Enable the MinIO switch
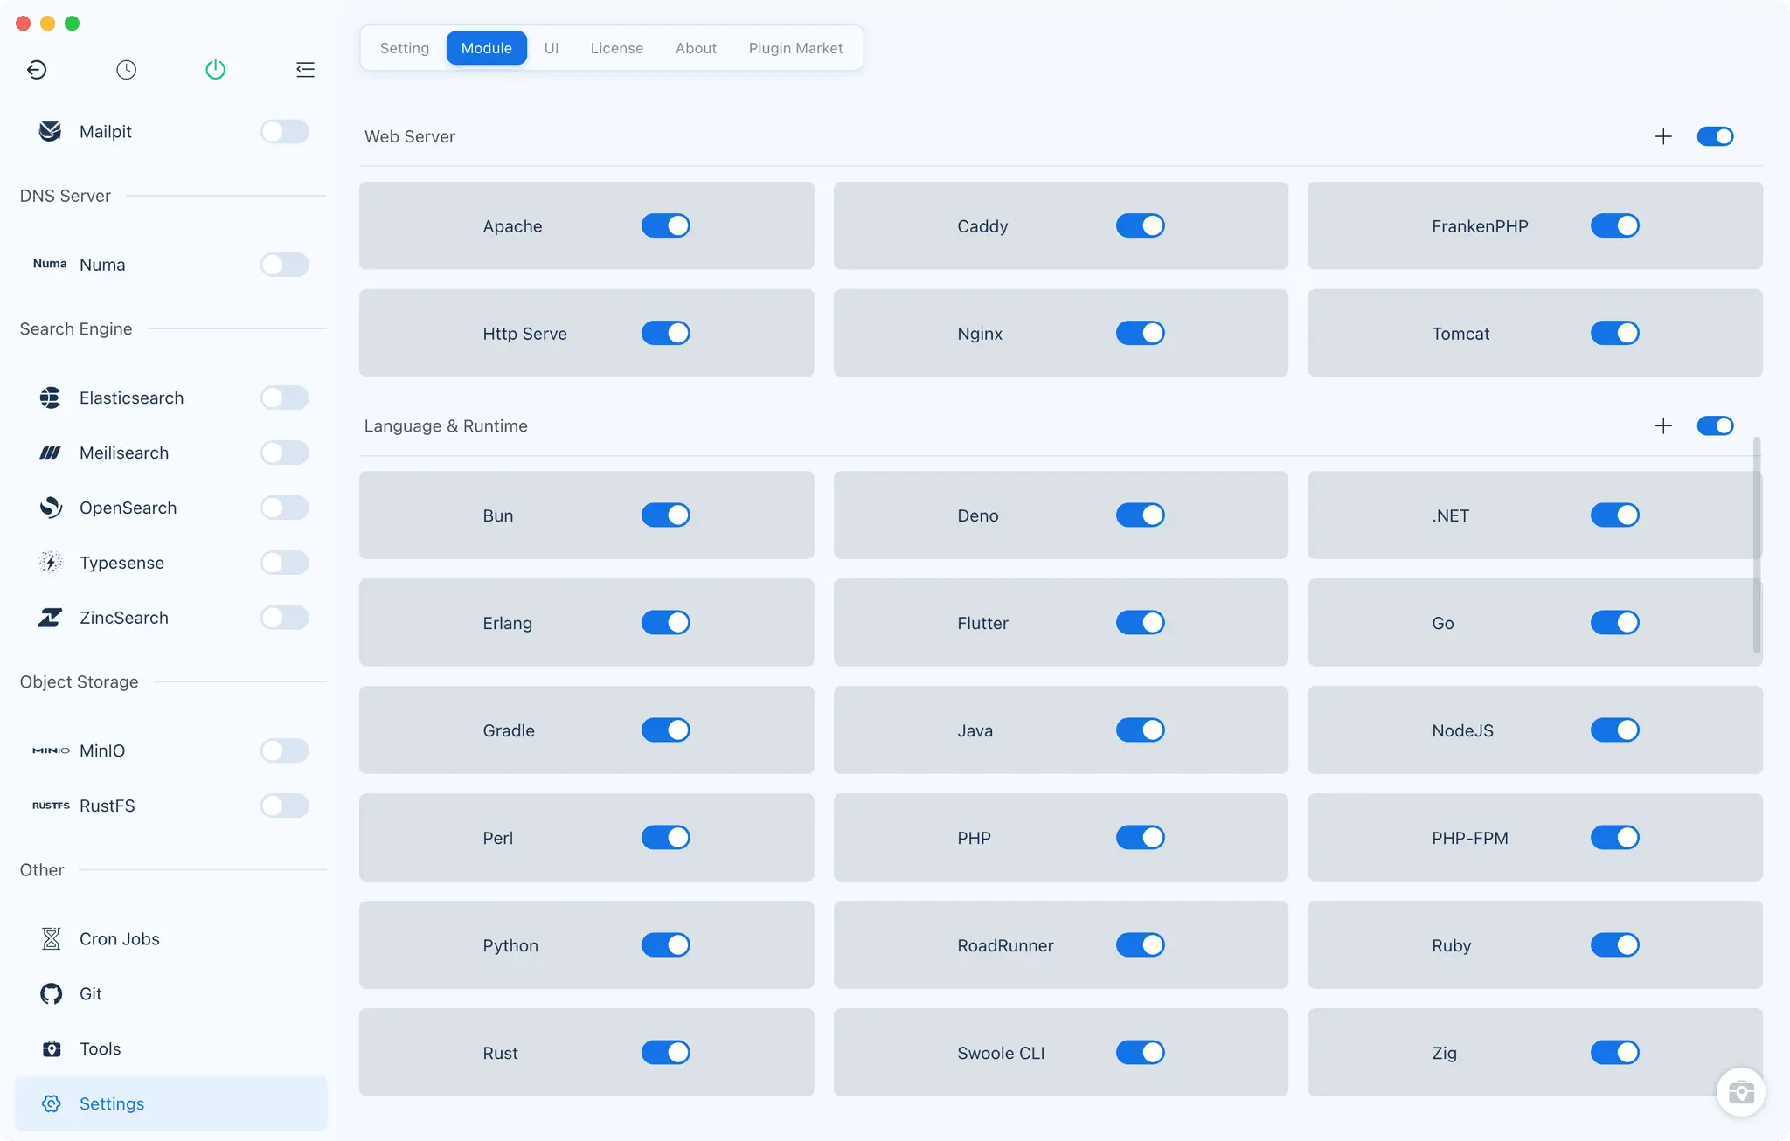 pos(284,750)
